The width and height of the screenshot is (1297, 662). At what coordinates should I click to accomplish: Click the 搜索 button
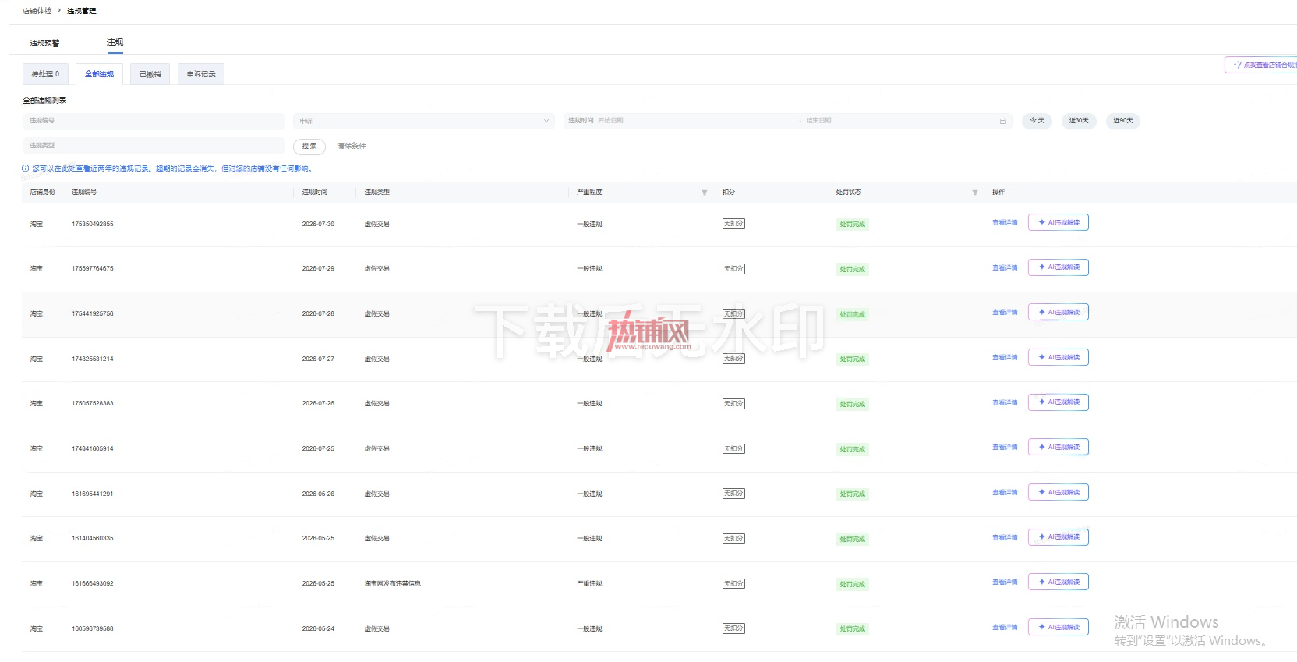pos(309,146)
